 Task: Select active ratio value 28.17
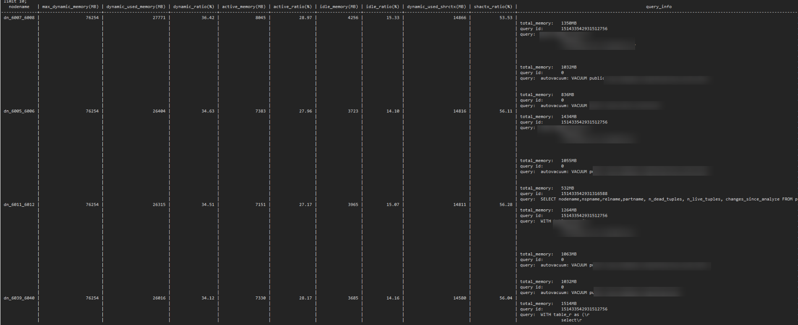306,298
